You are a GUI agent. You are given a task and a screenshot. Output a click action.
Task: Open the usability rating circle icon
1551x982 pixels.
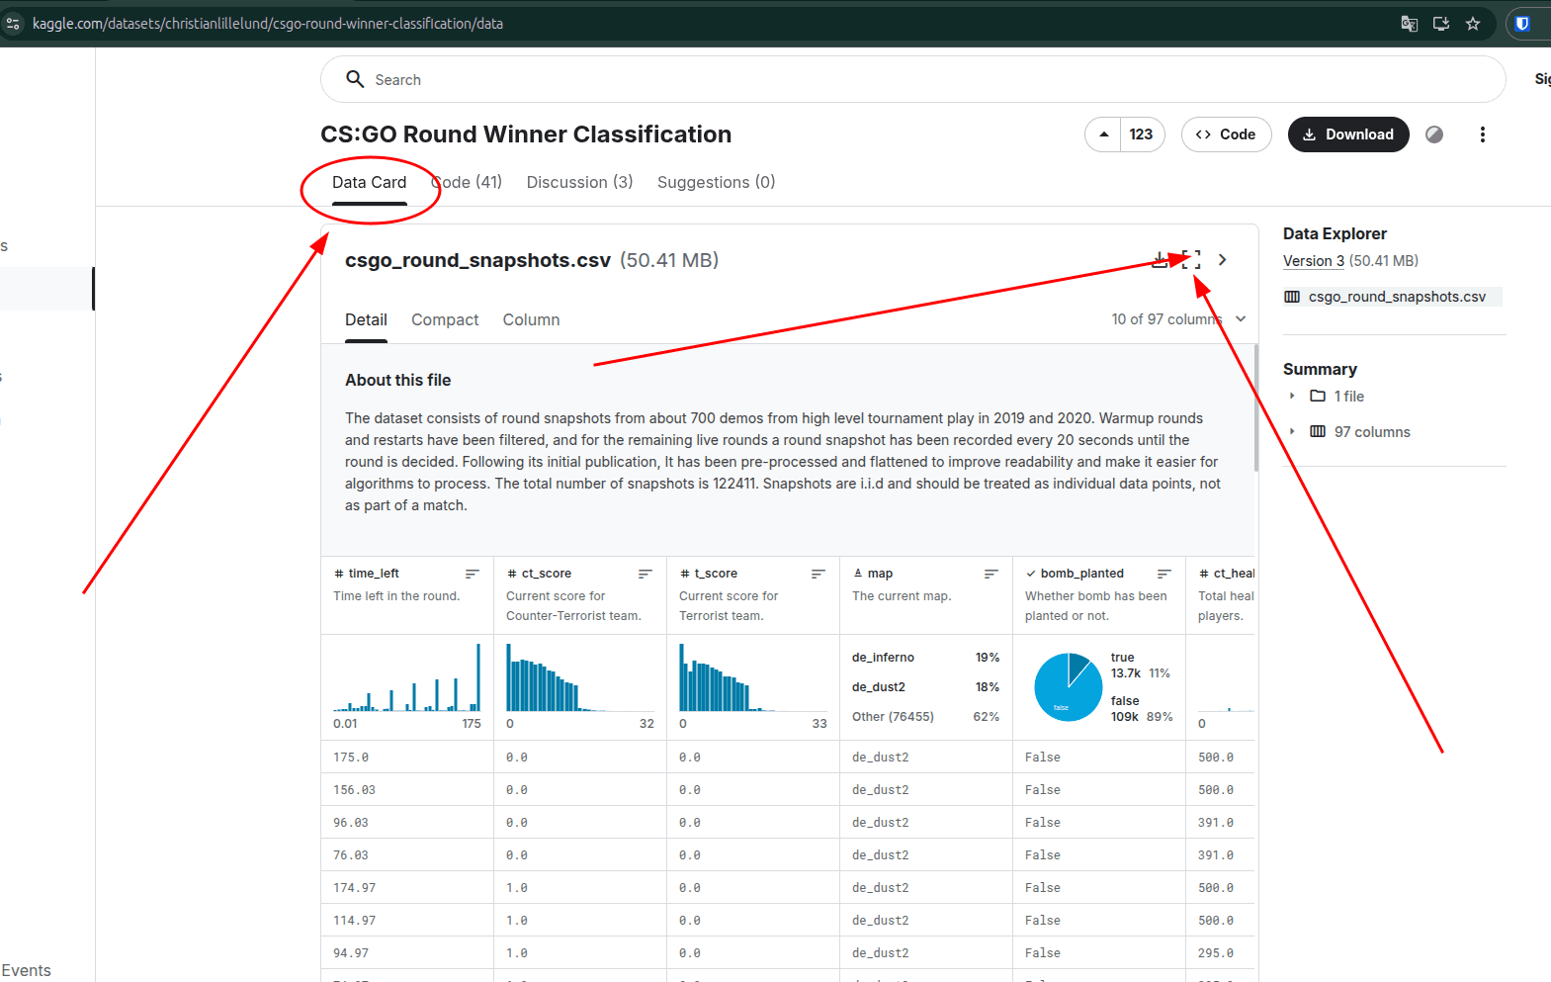(x=1434, y=134)
